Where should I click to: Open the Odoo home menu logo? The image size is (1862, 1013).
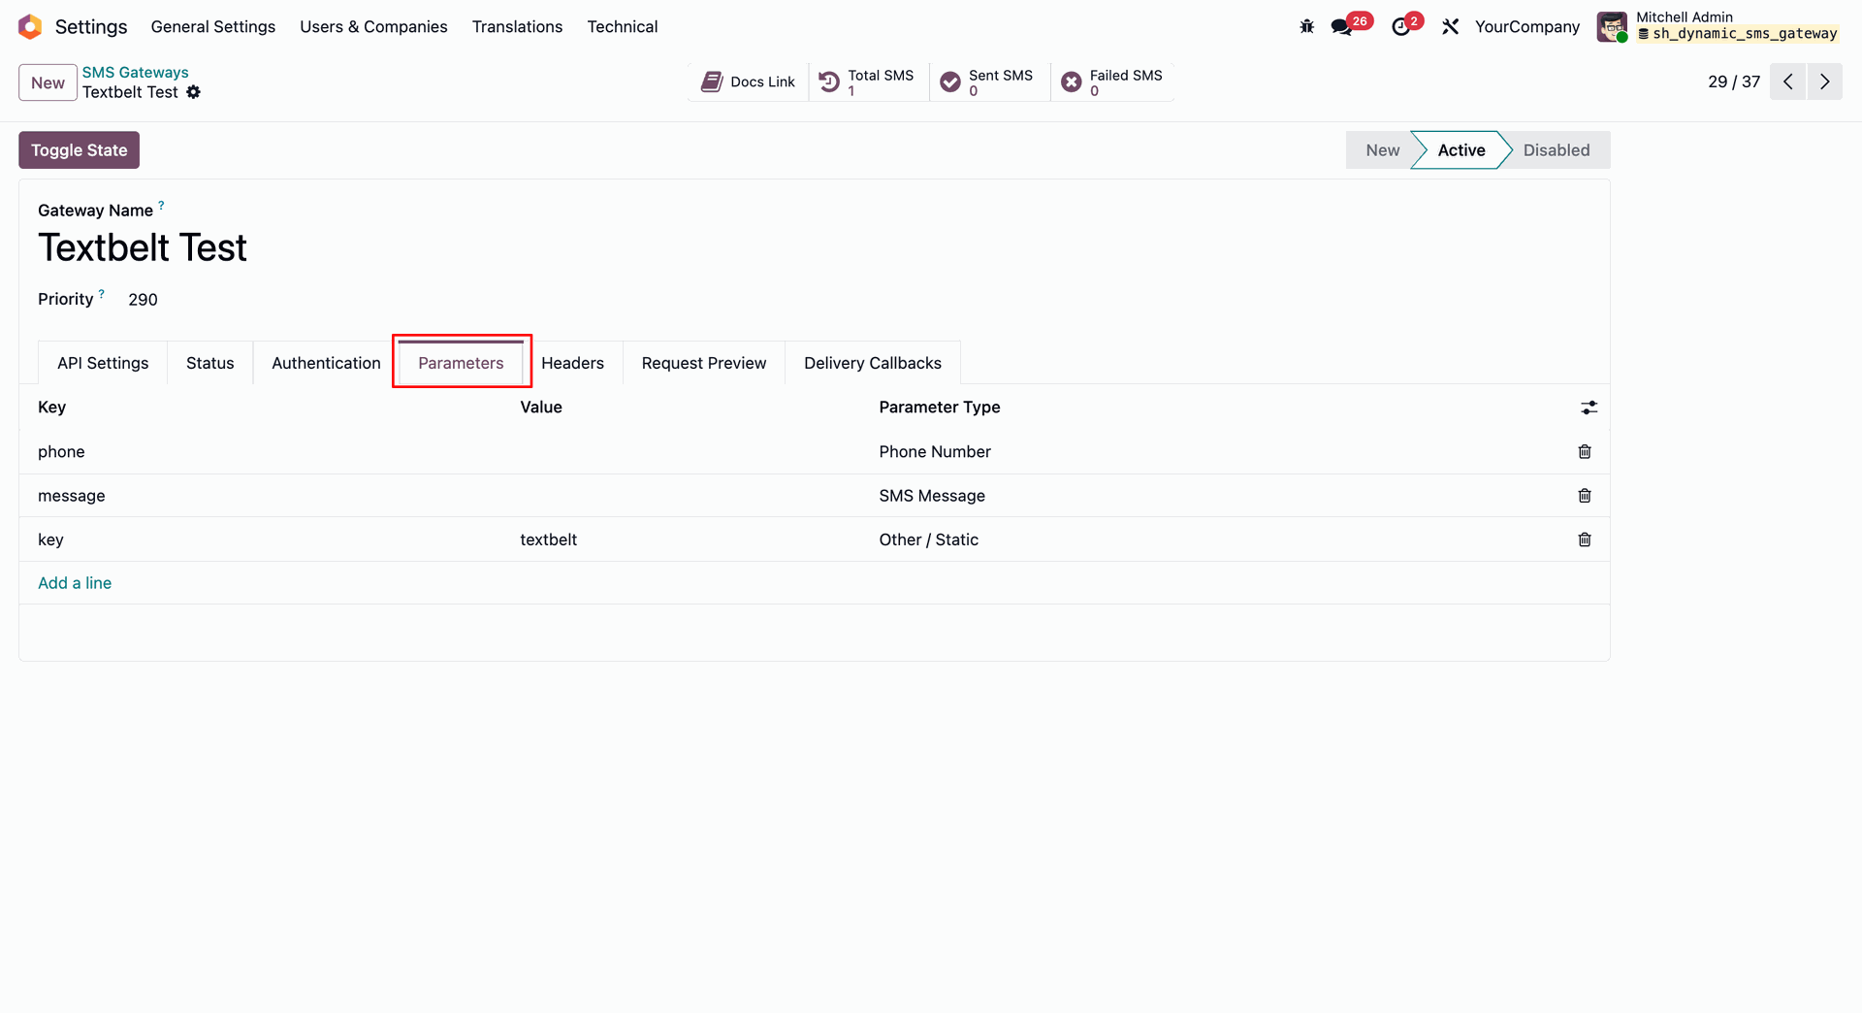click(x=30, y=26)
